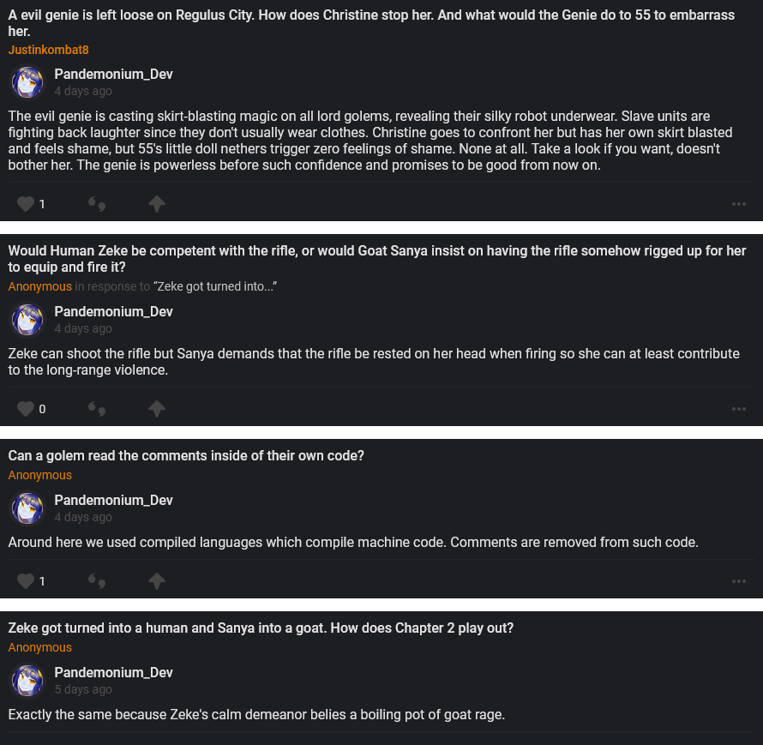Share the evil genie answer
The image size is (763, 745).
(x=156, y=204)
